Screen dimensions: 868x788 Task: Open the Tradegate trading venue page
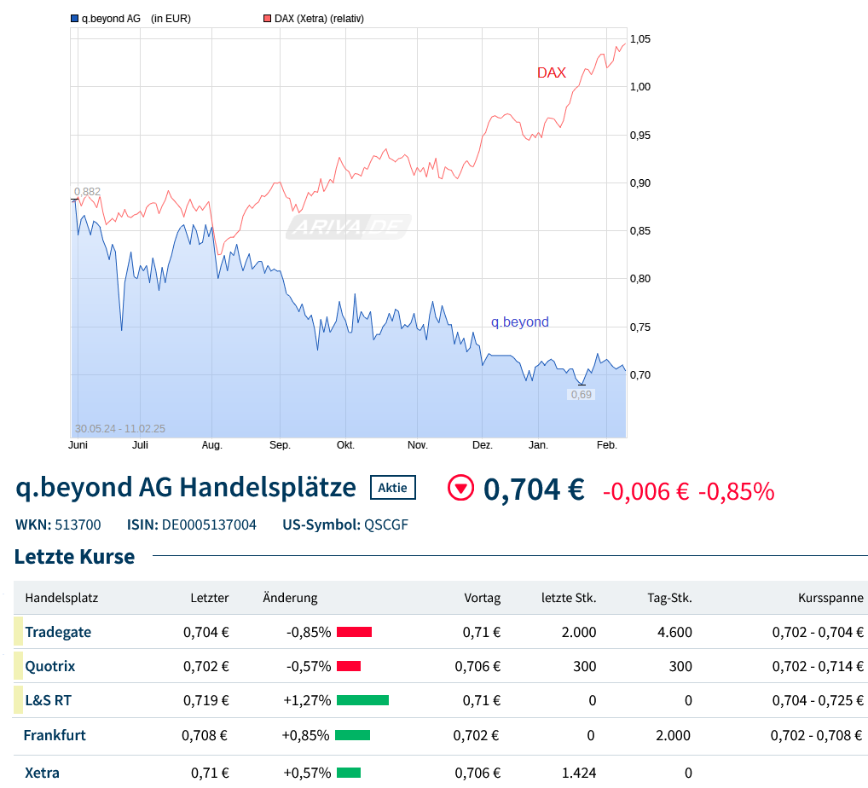click(x=57, y=632)
